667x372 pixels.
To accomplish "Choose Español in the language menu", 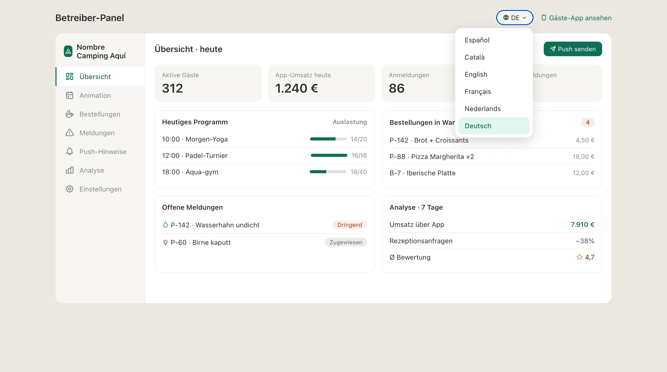I will [x=494, y=40].
